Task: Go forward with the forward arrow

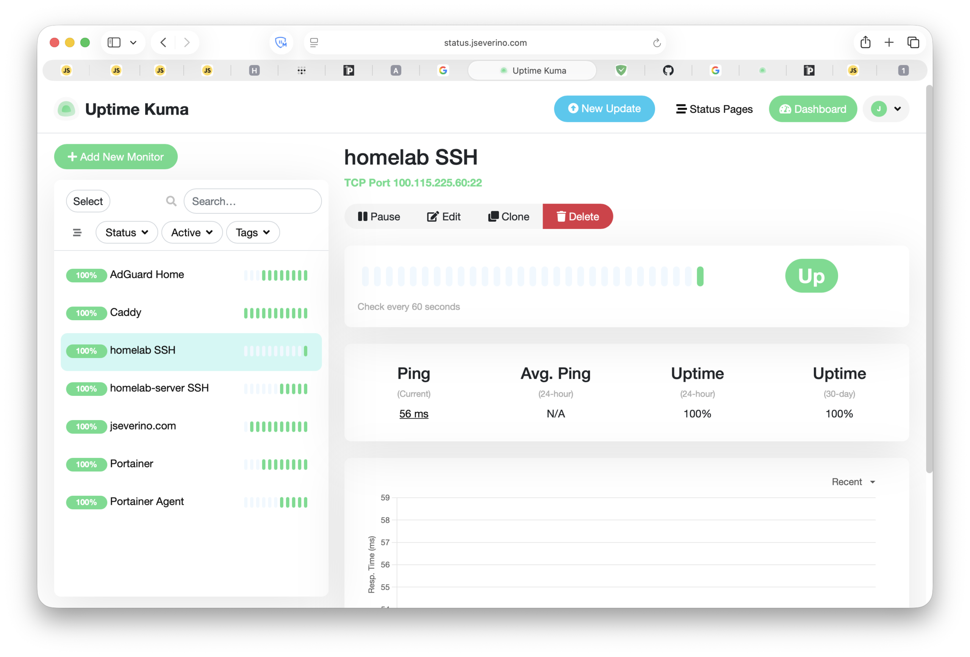Action: tap(186, 42)
